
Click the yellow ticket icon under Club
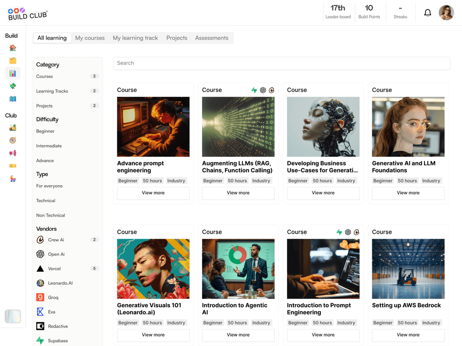(13, 166)
